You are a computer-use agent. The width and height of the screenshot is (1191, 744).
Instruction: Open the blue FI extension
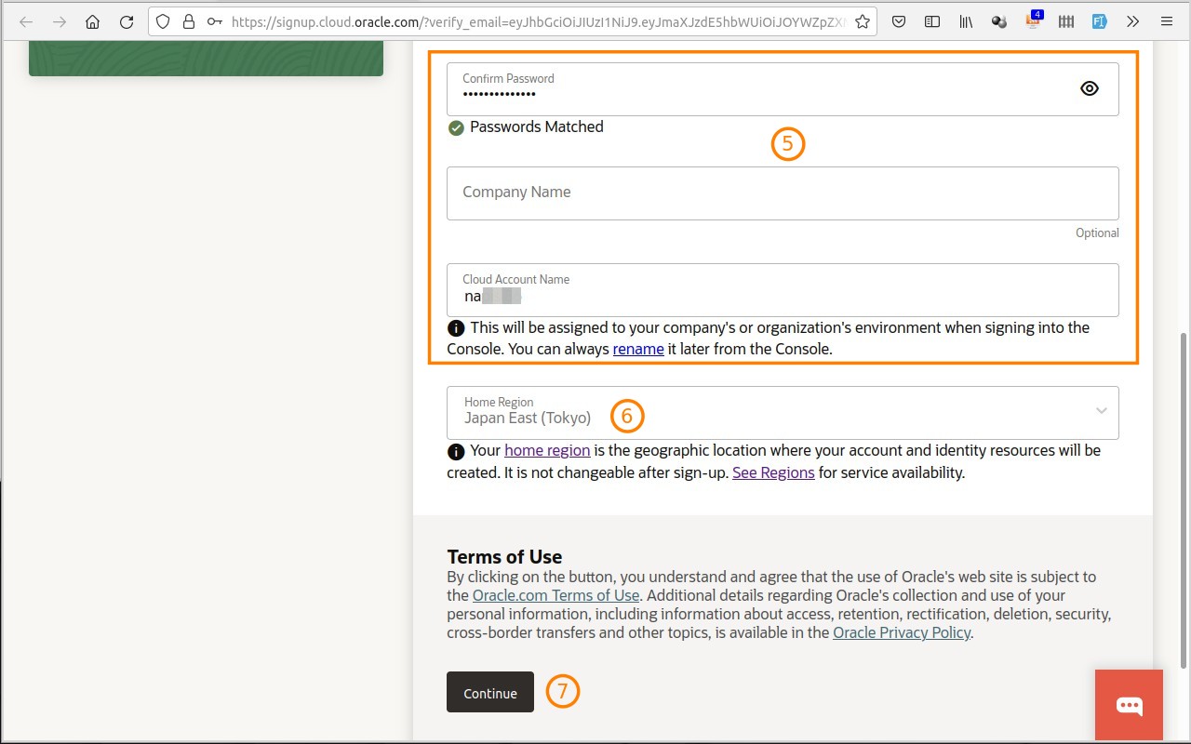pos(1099,21)
